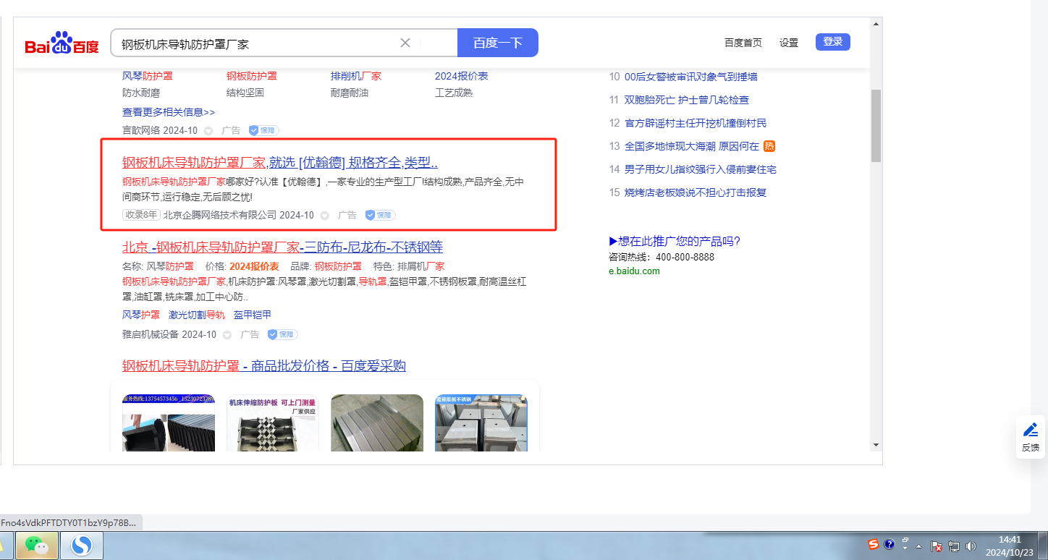Click the vertical scrollbar thumb
This screenshot has height=560, width=1048.
(x=876, y=125)
